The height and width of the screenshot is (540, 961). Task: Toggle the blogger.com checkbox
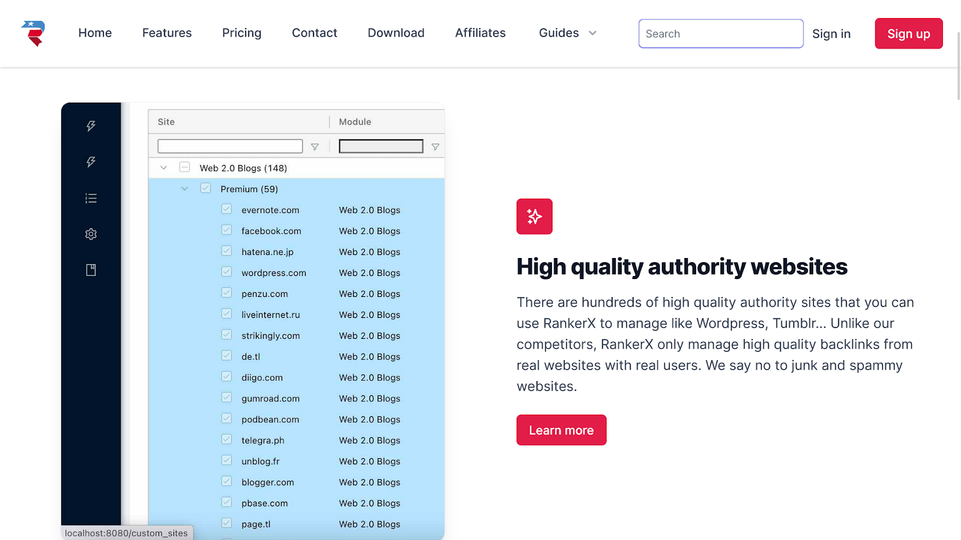pyautogui.click(x=226, y=481)
